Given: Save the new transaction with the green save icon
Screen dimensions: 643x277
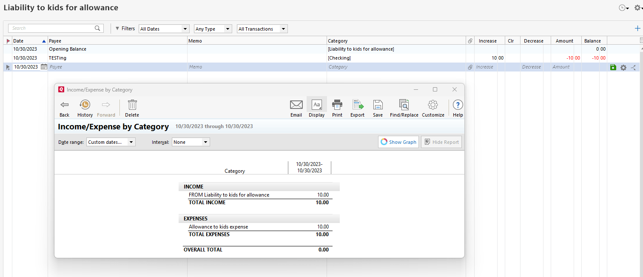Looking at the screenshot, I should click(x=613, y=67).
